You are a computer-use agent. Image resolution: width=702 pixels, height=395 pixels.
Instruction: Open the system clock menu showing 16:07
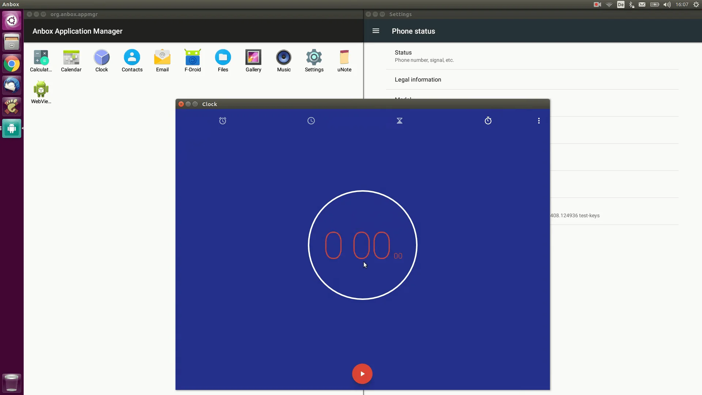tap(682, 4)
